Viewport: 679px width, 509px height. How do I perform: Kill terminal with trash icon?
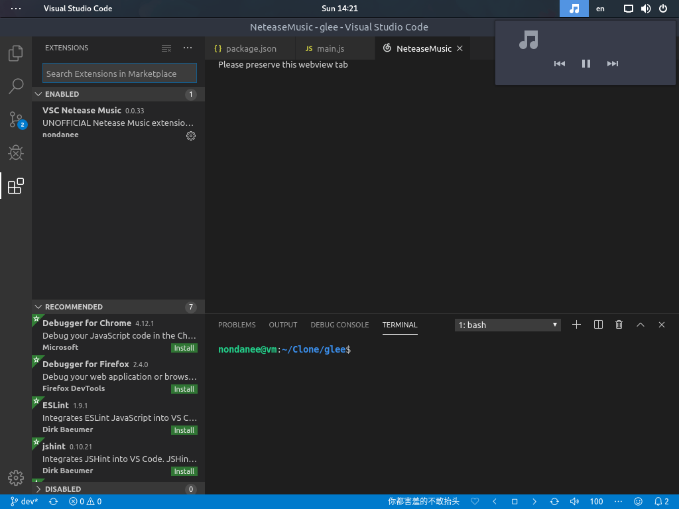pyautogui.click(x=619, y=325)
